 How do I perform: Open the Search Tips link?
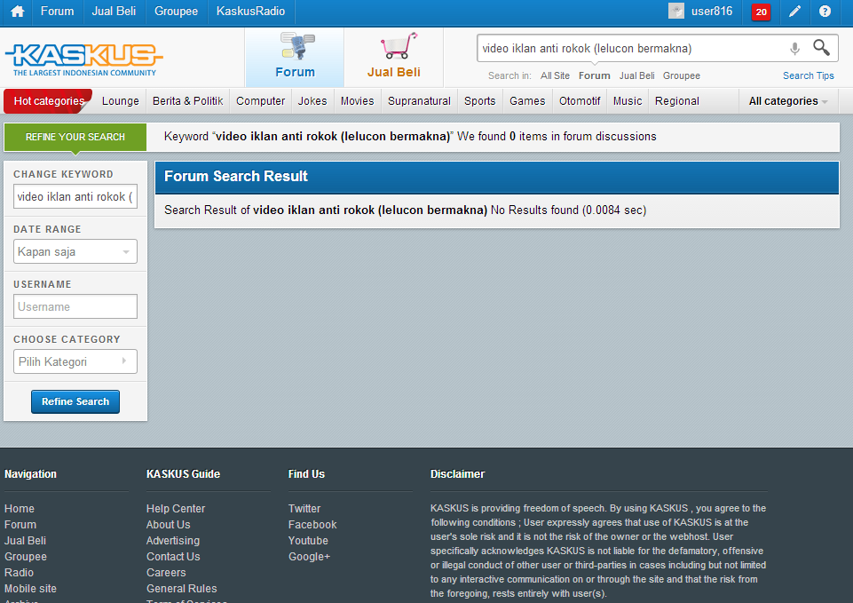[808, 76]
